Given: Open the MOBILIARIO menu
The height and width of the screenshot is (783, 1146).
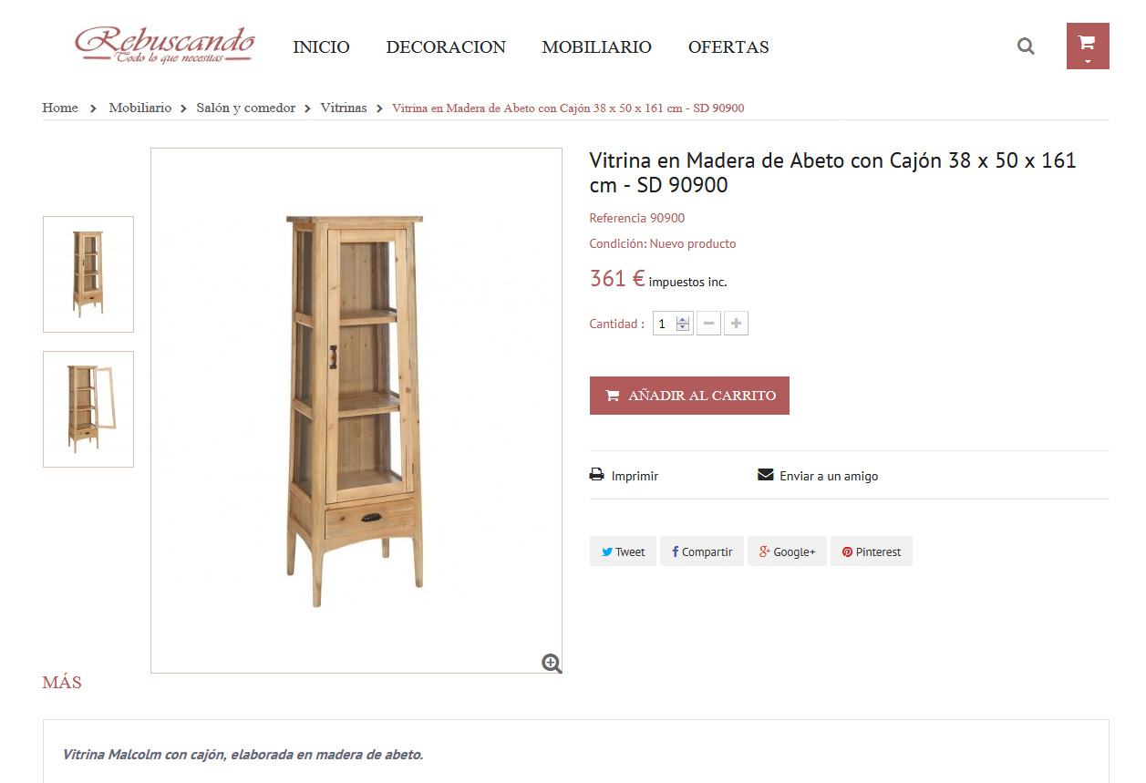Looking at the screenshot, I should point(597,47).
